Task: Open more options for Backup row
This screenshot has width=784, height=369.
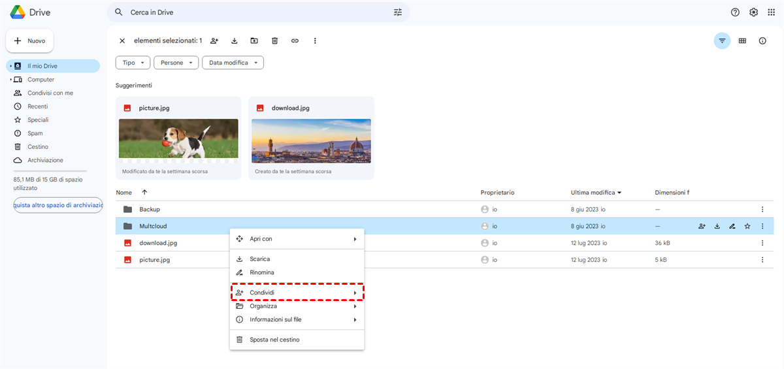Action: [x=762, y=210]
